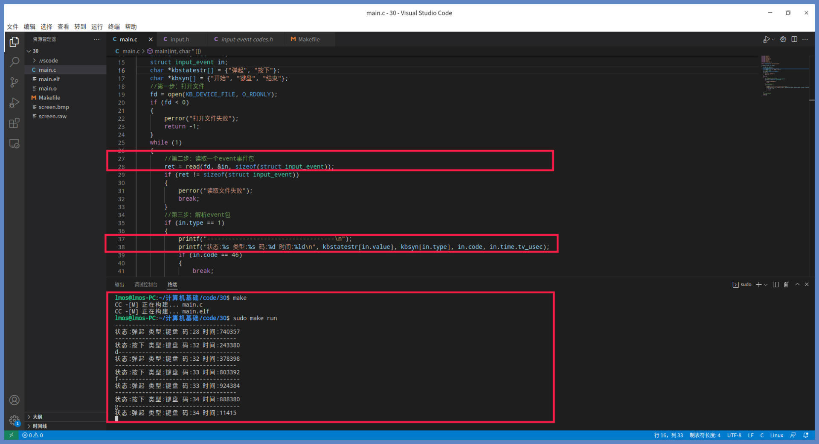Open the Extensions view
The image size is (819, 444).
pyautogui.click(x=14, y=123)
